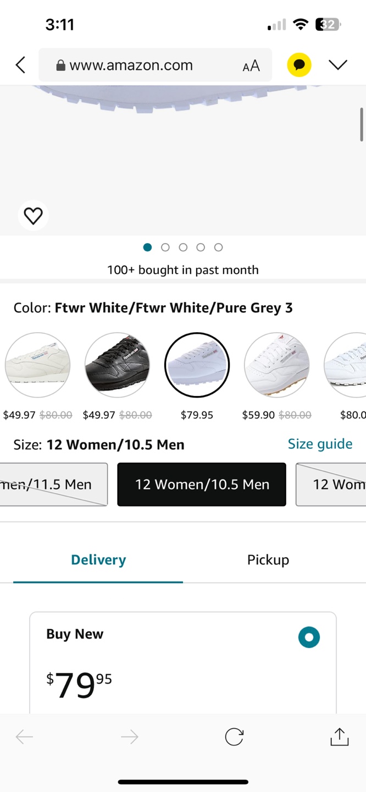
Task: Switch to the Delivery tab
Action: (x=98, y=560)
